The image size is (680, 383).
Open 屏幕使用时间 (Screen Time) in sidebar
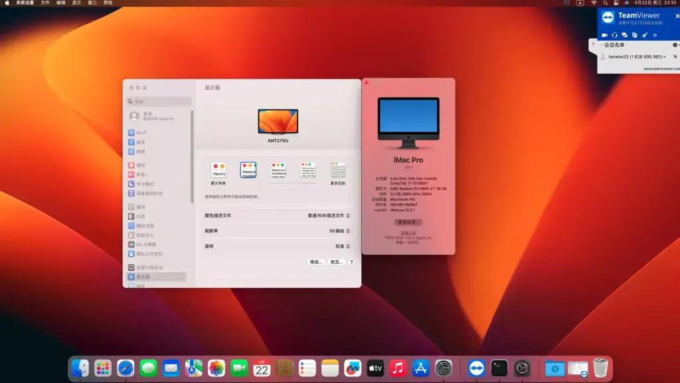tap(145, 193)
